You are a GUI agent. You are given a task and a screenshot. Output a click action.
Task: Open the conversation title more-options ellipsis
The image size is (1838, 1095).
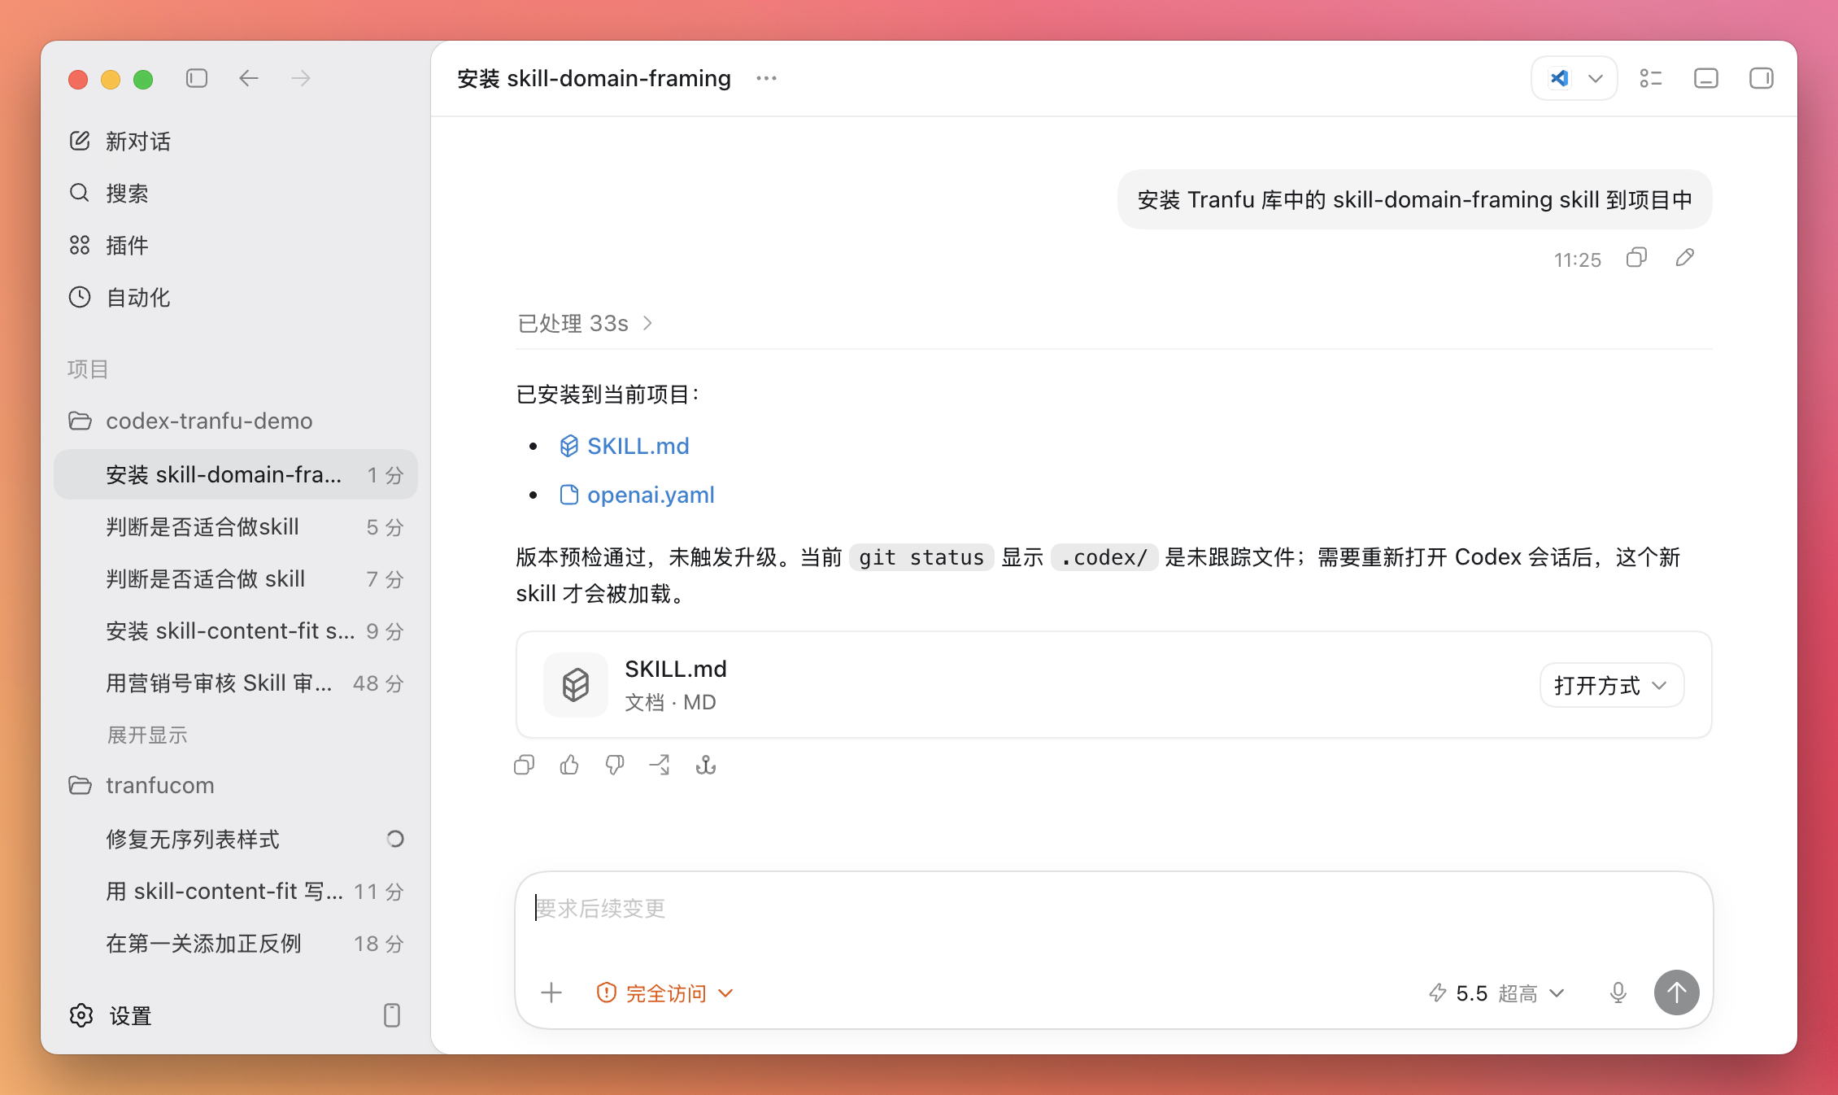point(766,78)
